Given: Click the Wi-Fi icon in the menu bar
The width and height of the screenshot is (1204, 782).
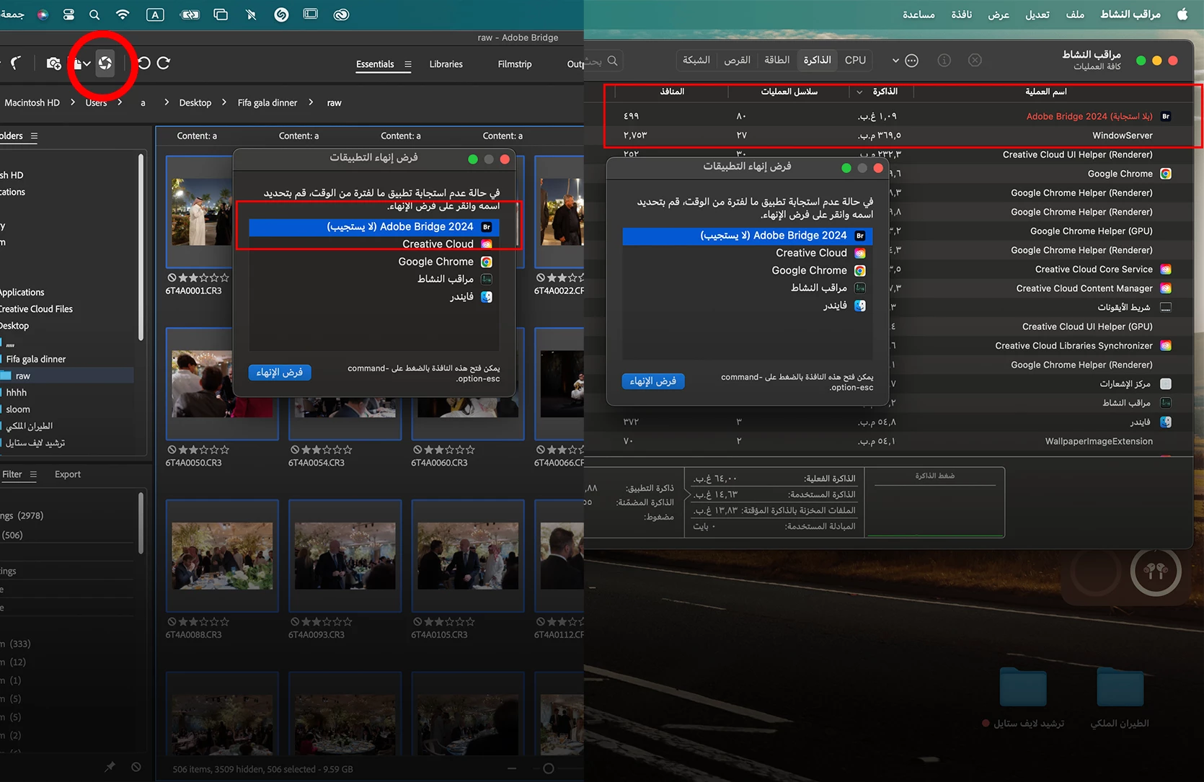Looking at the screenshot, I should 123,14.
